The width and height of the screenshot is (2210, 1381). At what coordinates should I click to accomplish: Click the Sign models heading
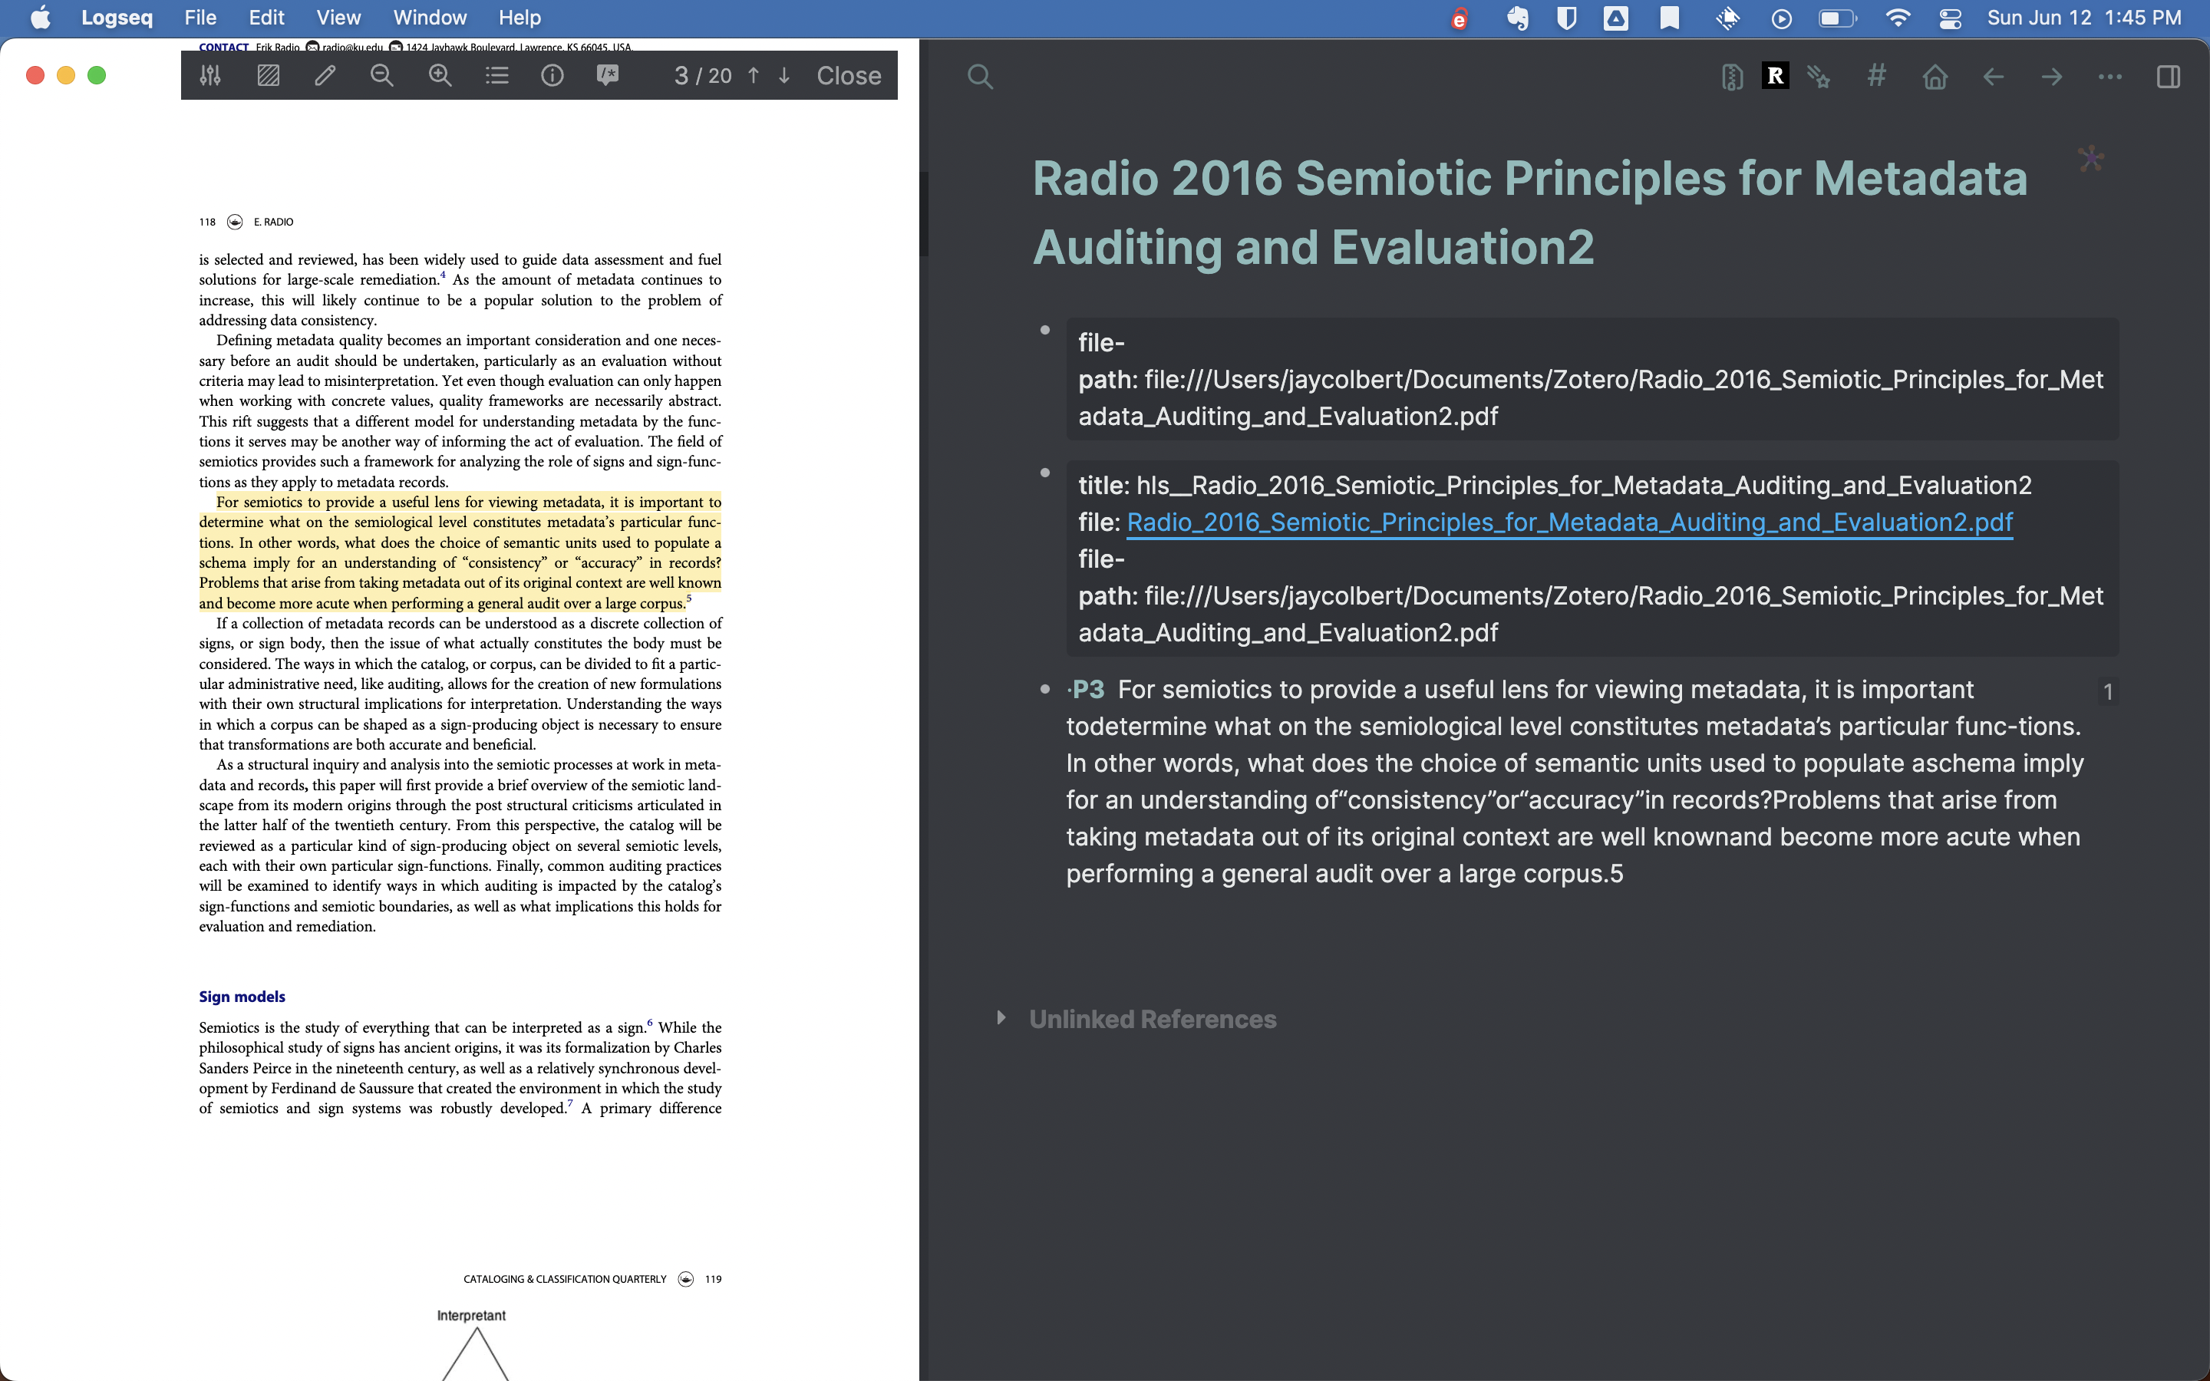[242, 997]
